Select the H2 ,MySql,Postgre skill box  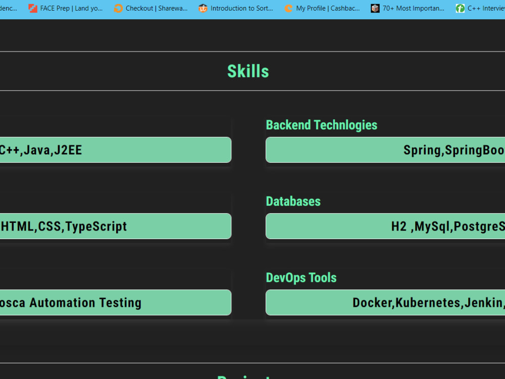point(385,226)
